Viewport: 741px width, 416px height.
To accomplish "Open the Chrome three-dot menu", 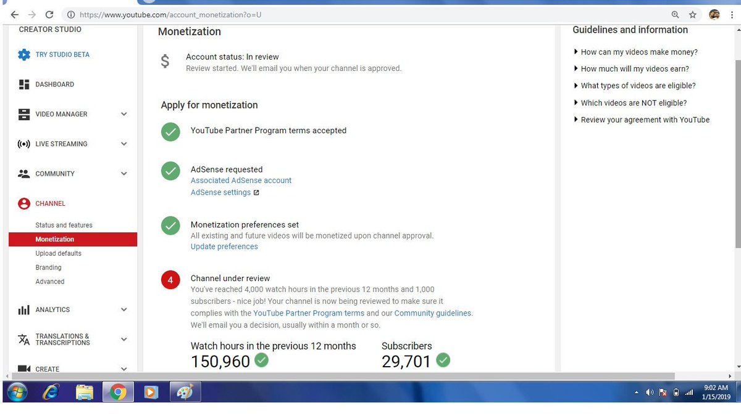I will 732,14.
